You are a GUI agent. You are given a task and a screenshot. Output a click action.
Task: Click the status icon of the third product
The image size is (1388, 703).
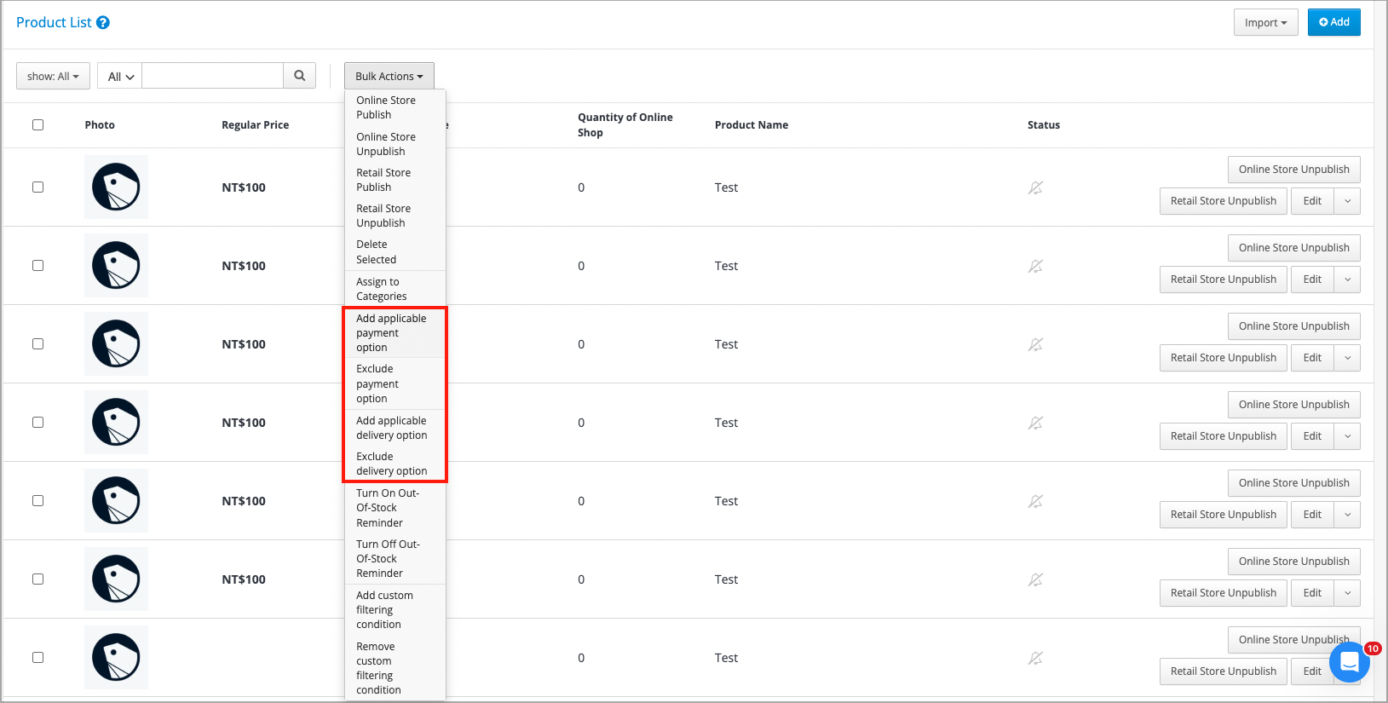(x=1035, y=344)
